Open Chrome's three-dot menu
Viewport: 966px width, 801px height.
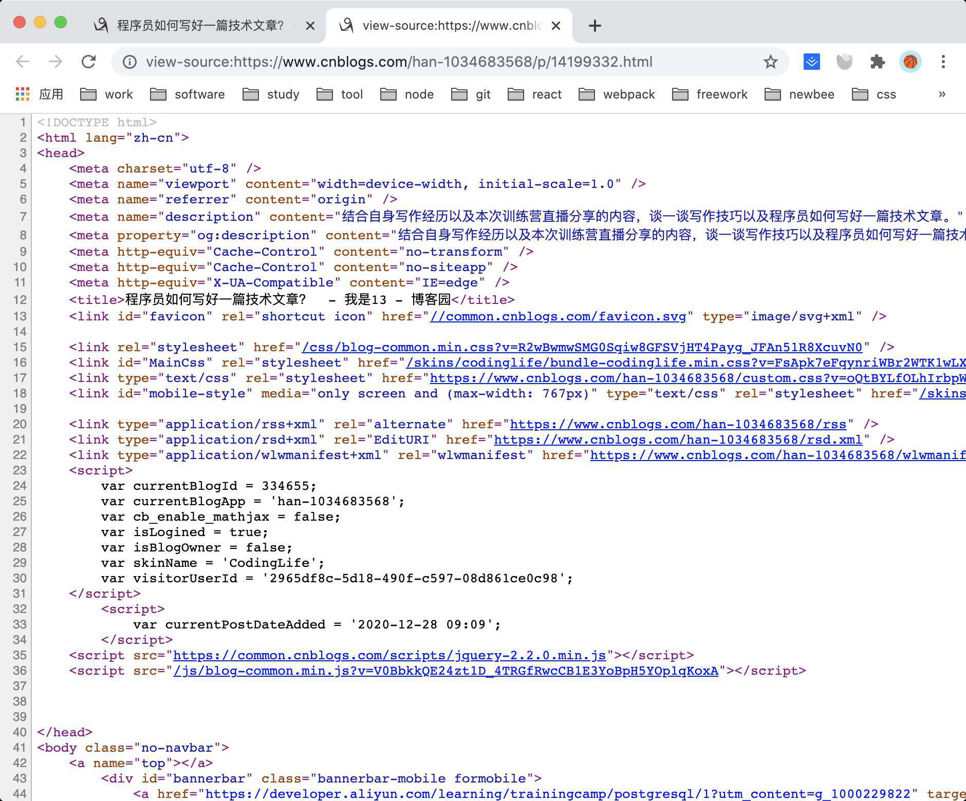tap(943, 62)
